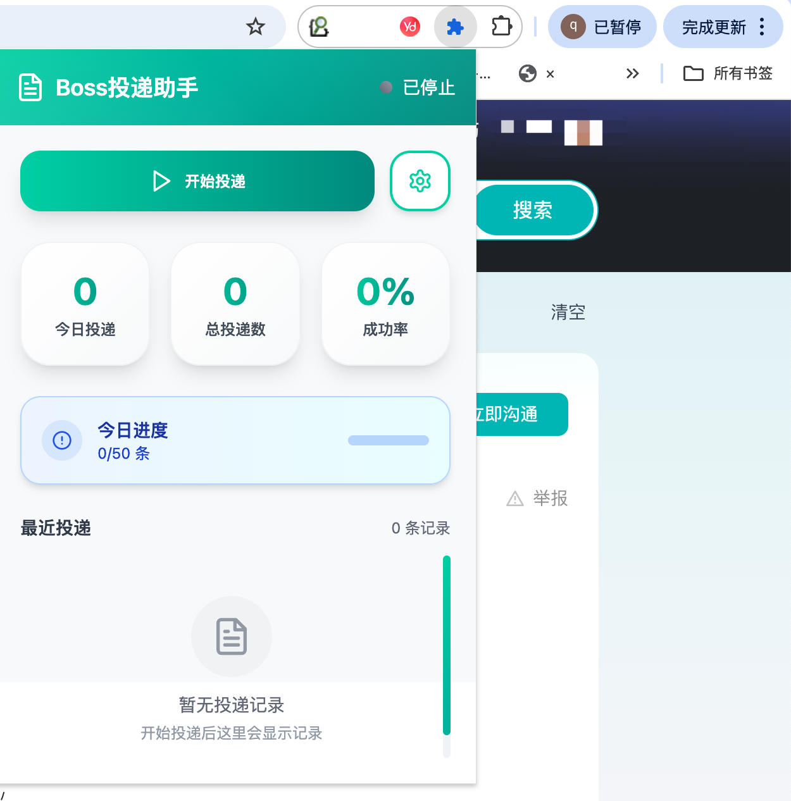Click the q profile avatar

pyautogui.click(x=573, y=27)
